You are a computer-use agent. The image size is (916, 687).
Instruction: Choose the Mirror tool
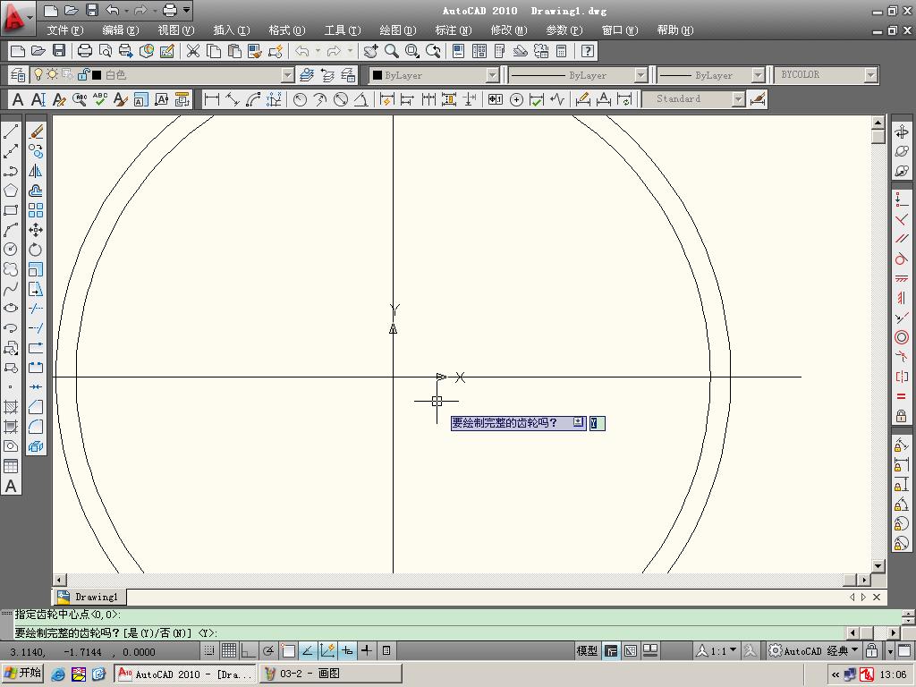pos(36,171)
